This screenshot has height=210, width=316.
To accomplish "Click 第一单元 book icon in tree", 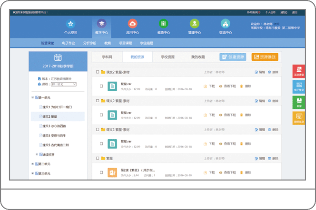I will pos(37,97).
